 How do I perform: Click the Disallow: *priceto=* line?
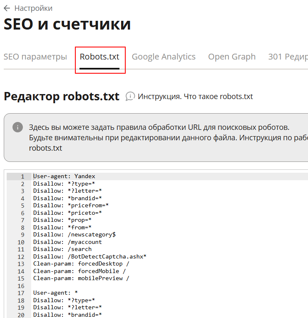pos(67,213)
